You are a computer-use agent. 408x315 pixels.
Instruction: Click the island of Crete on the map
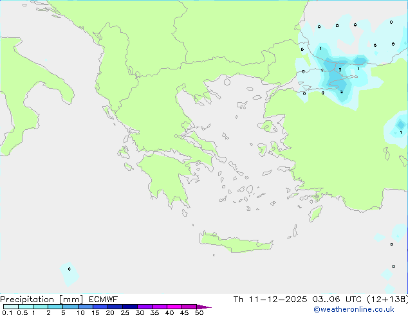click(x=236, y=242)
